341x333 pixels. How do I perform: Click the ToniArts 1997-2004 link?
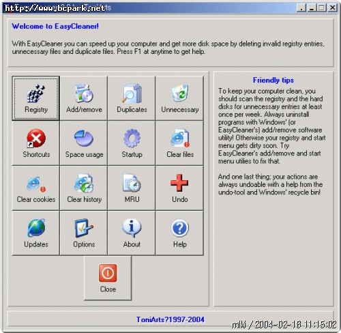tap(170, 319)
